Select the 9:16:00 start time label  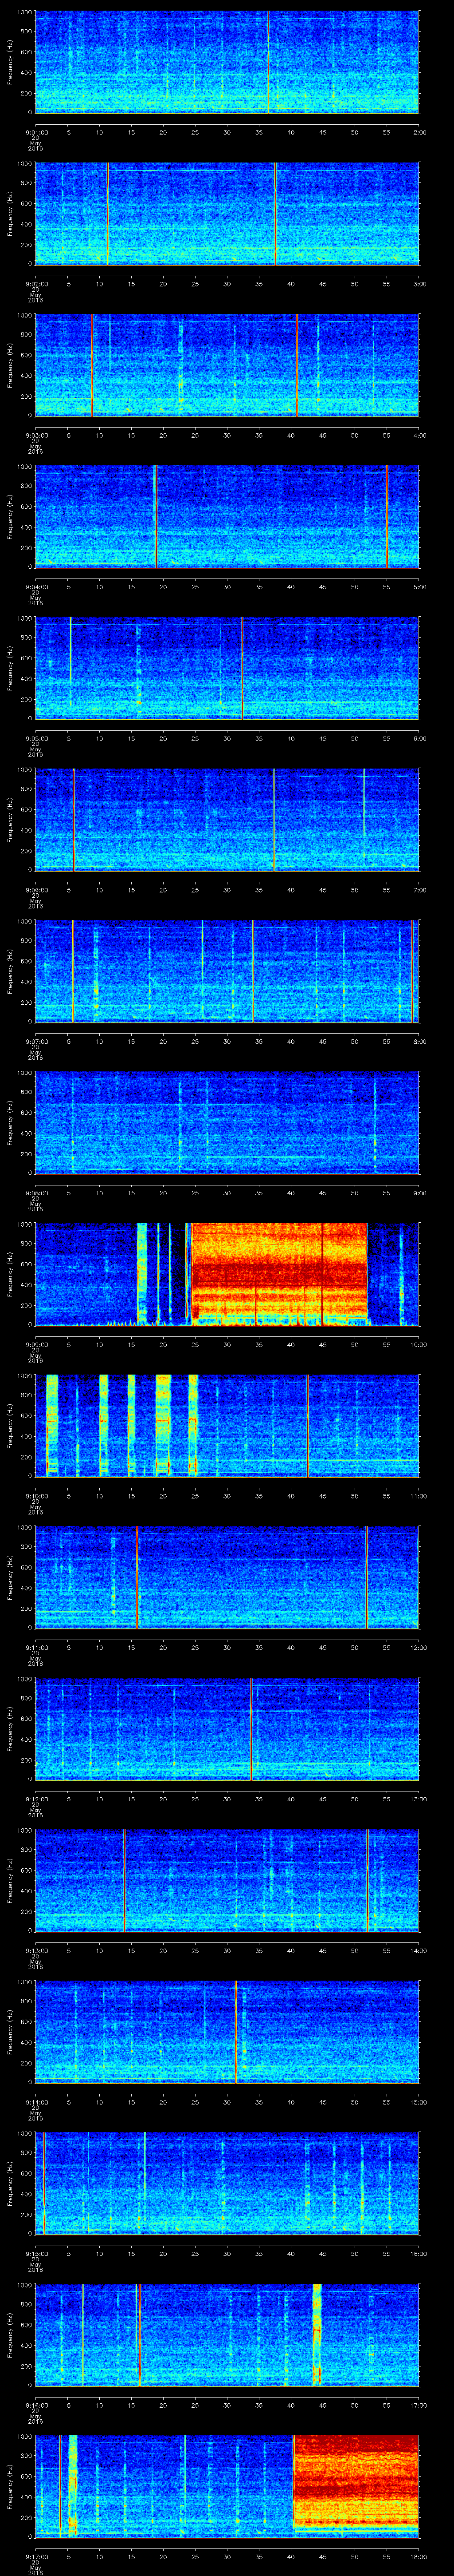point(37,2405)
